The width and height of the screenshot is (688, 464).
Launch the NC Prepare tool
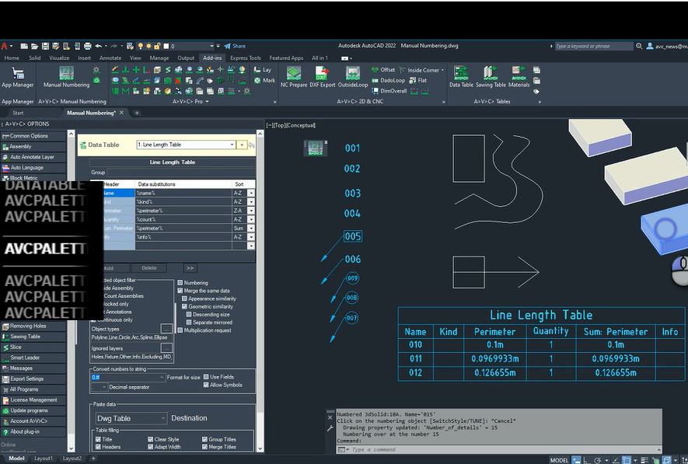coord(294,74)
